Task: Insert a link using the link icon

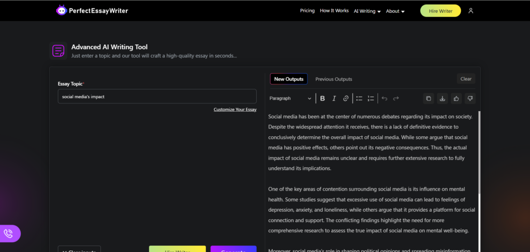Action: tap(346, 98)
